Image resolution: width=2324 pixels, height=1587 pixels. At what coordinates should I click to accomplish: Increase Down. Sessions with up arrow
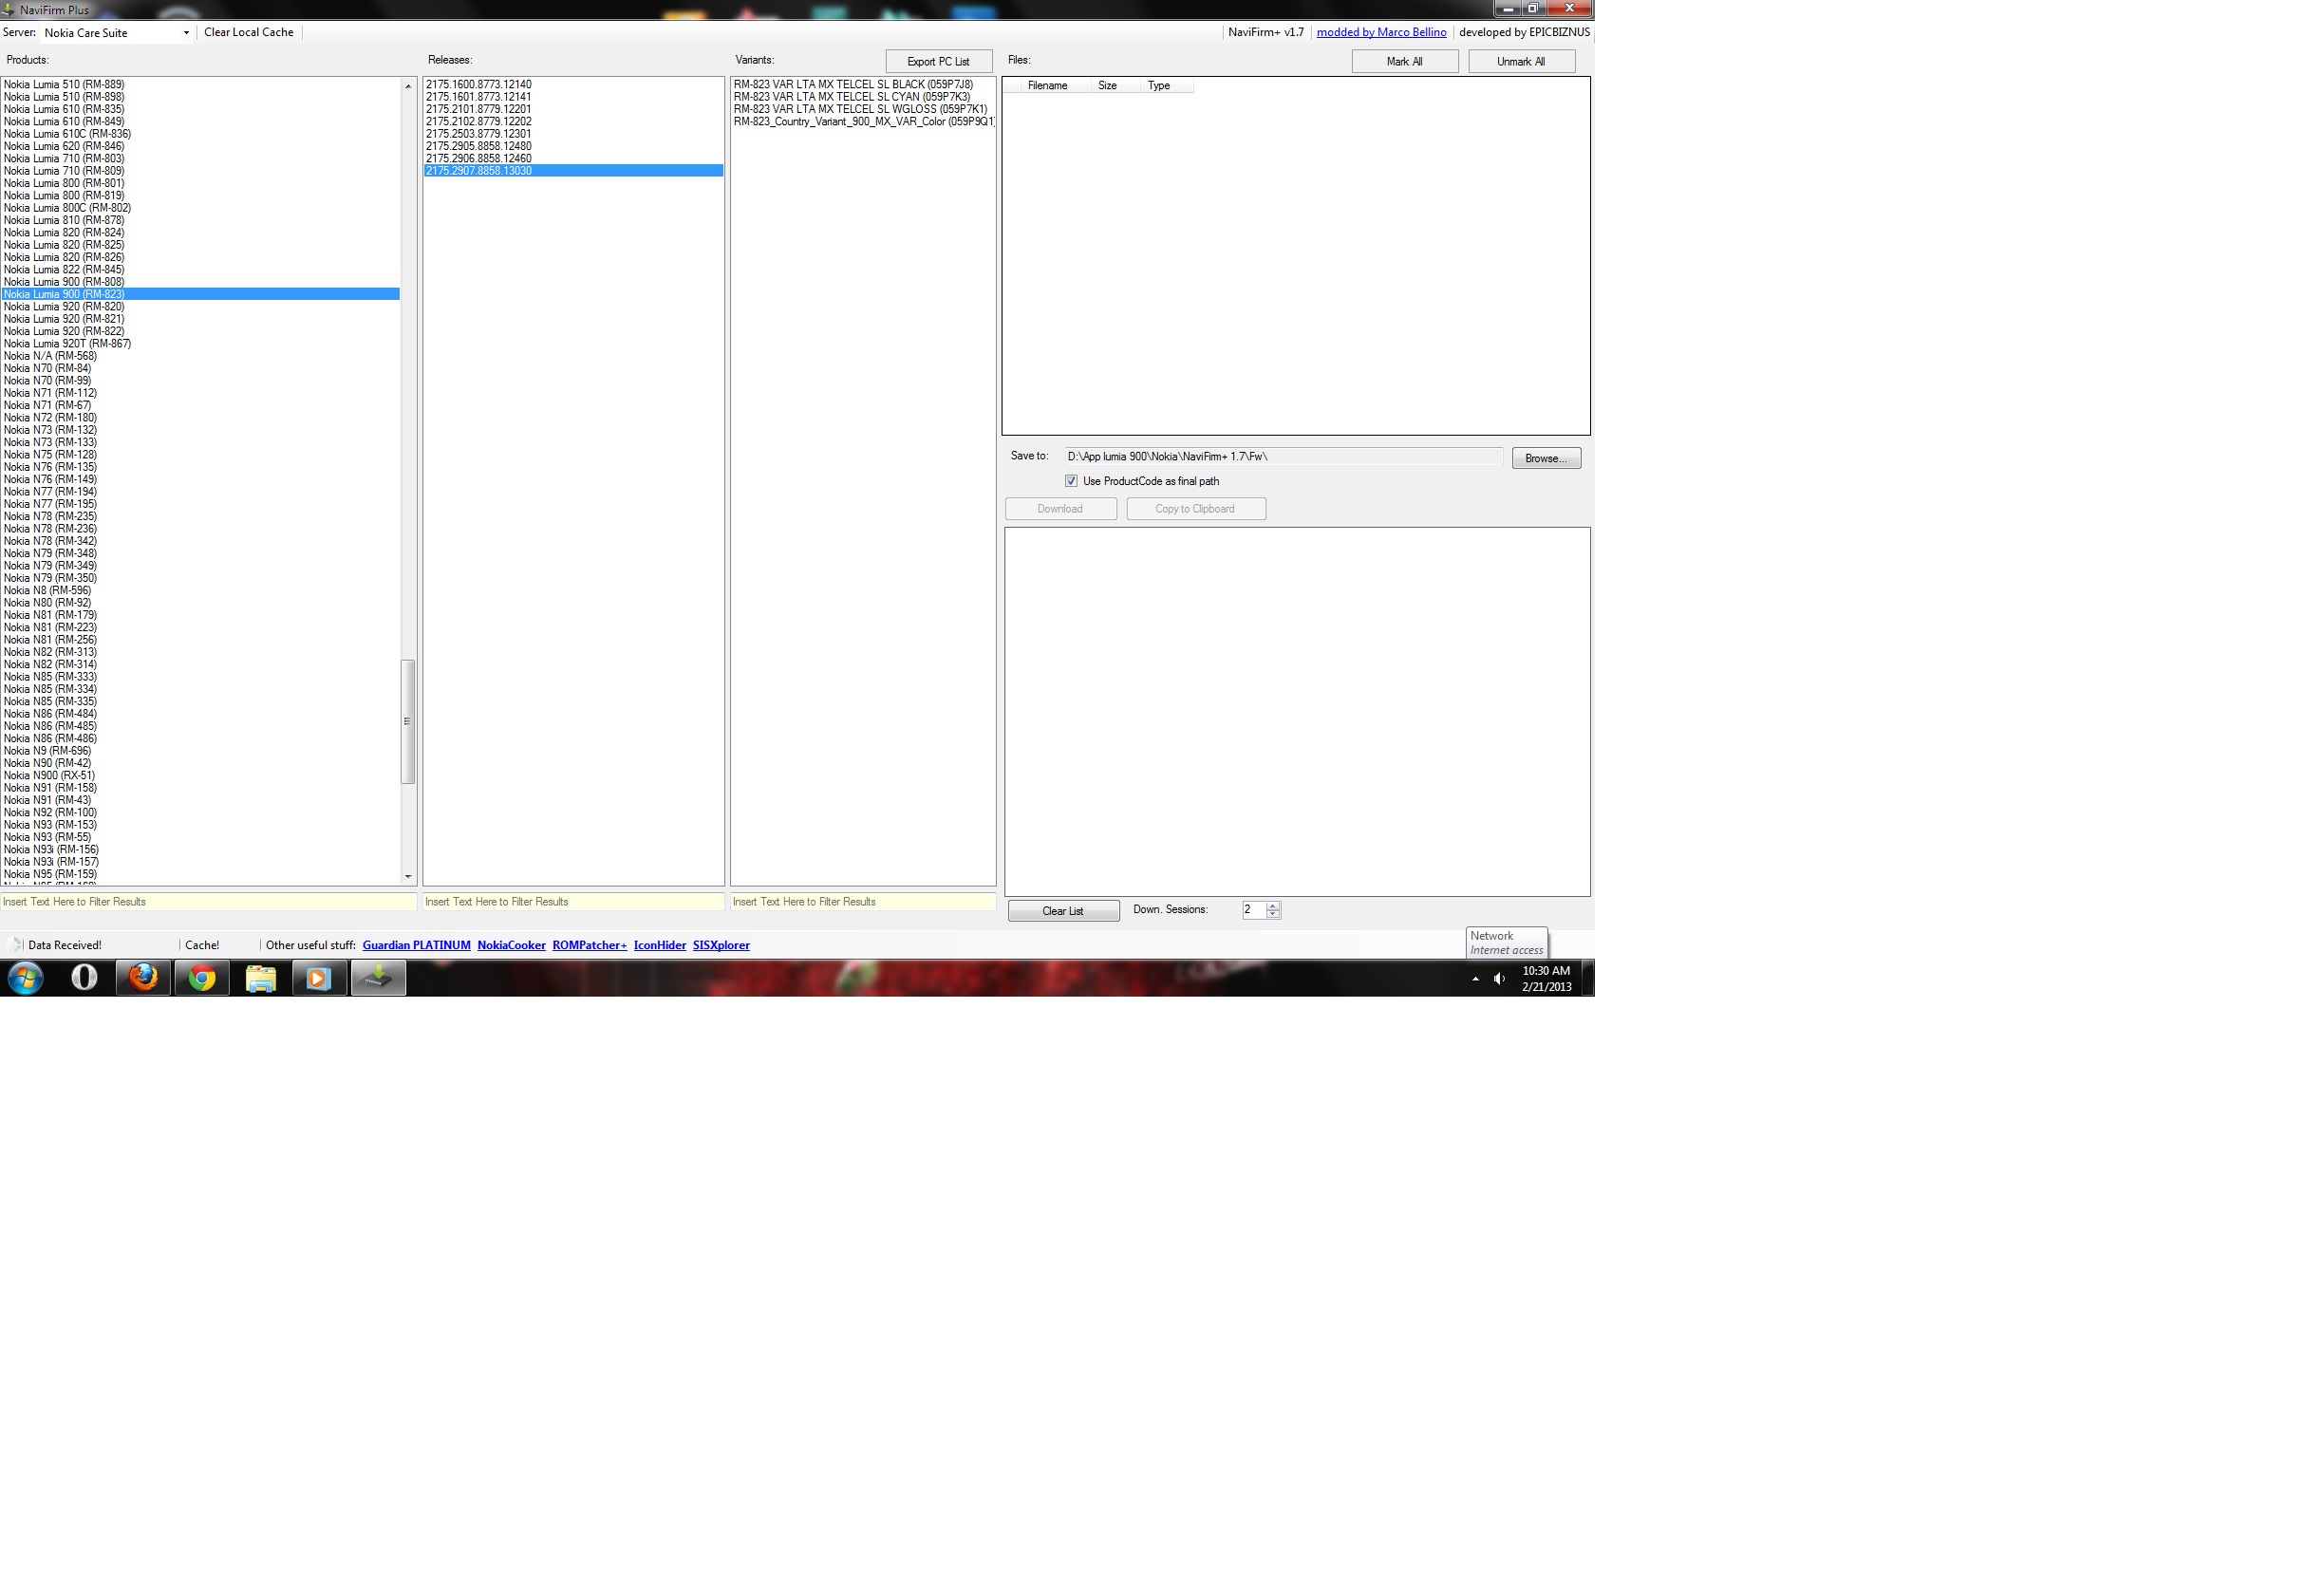pyautogui.click(x=1273, y=905)
